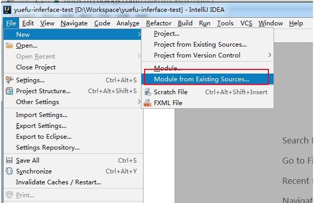This screenshot has height=203, width=314.
Task: Click Settings Repository entry
Action: 48,148
